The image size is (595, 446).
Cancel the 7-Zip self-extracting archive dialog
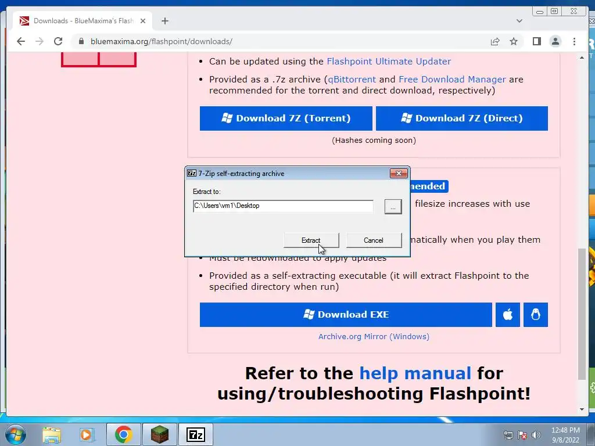click(374, 240)
